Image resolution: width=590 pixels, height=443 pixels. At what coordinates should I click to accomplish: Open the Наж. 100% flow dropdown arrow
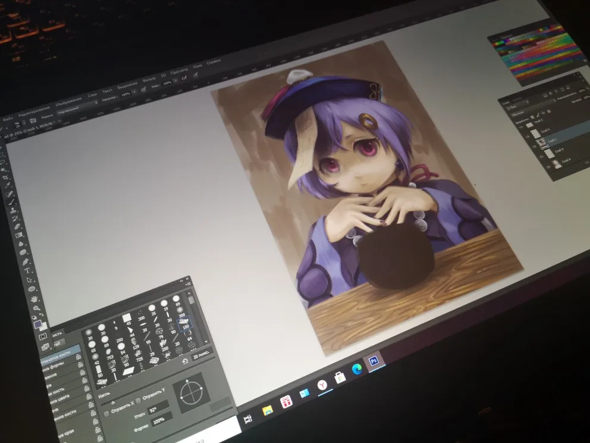coord(175,80)
